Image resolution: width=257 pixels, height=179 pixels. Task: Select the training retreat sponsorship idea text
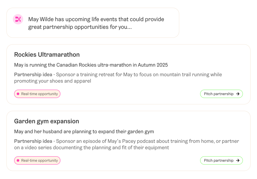coord(118,78)
